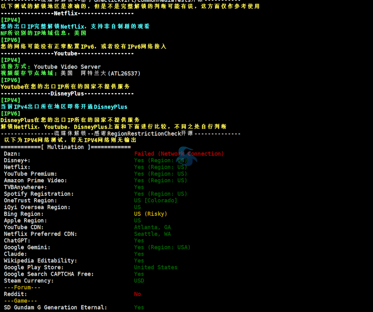
Task: Click the 'Seattle, WA' value
Action: 152,234
